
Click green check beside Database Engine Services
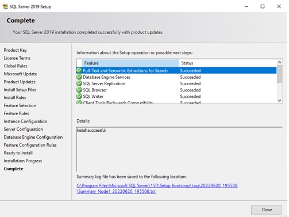click(x=79, y=77)
